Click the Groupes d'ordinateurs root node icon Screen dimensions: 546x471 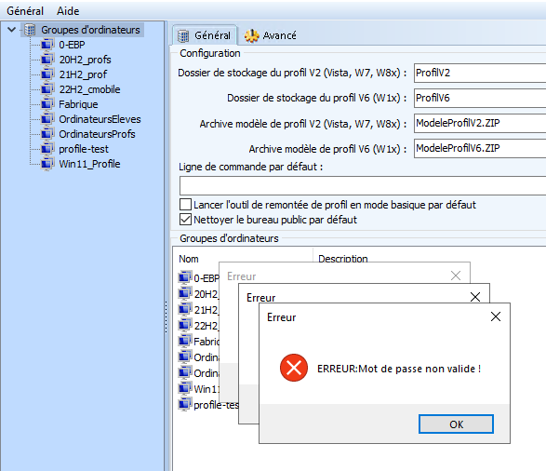click(x=31, y=30)
